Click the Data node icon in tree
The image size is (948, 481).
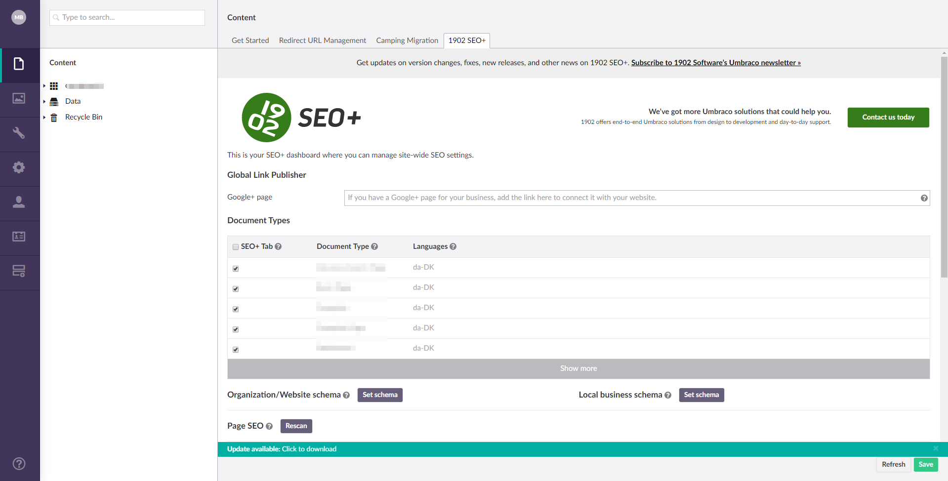coord(54,102)
